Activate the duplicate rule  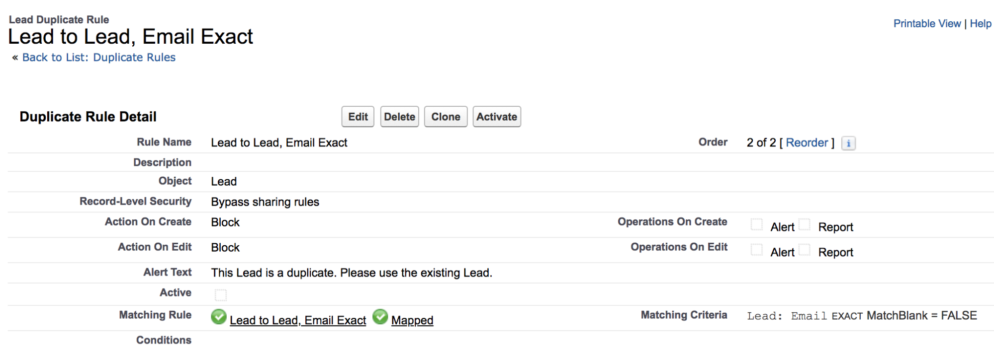[x=497, y=117]
